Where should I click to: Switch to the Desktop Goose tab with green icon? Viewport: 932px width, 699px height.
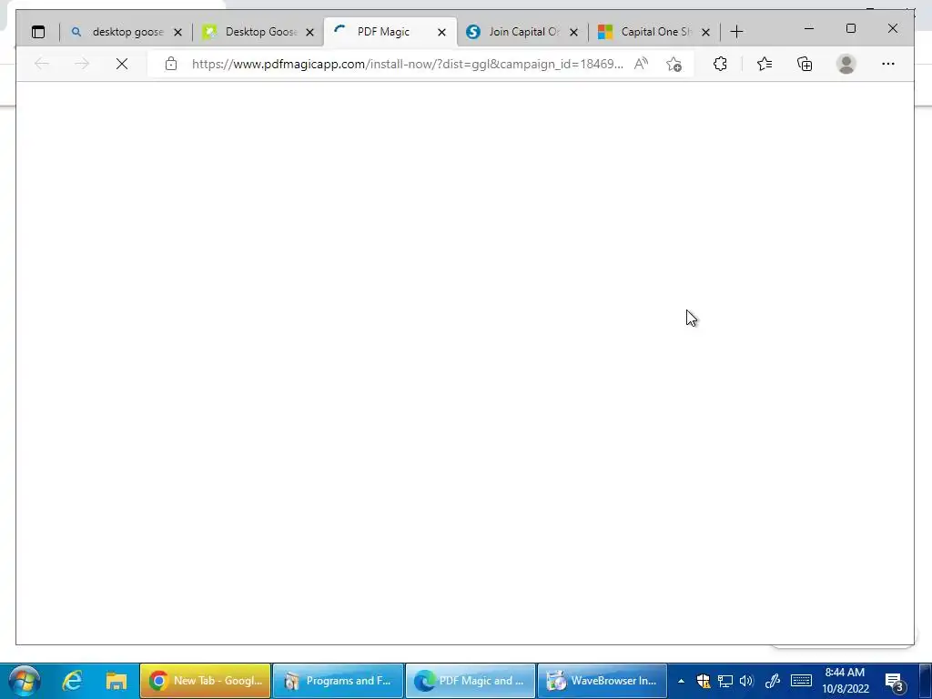[258, 32]
